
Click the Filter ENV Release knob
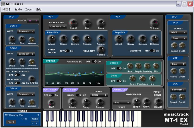(x=87, y=39)
